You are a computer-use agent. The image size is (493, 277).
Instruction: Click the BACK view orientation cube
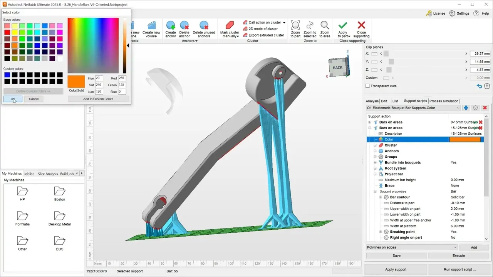338,67
